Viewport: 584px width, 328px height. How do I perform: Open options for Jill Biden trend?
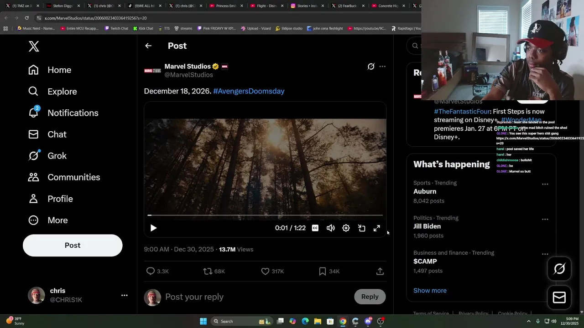click(545, 219)
